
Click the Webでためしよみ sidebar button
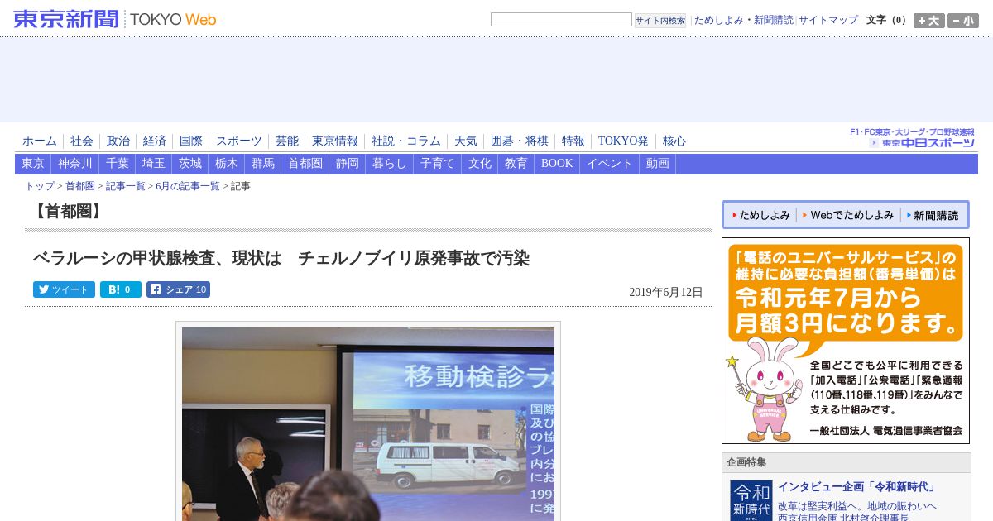(849, 215)
